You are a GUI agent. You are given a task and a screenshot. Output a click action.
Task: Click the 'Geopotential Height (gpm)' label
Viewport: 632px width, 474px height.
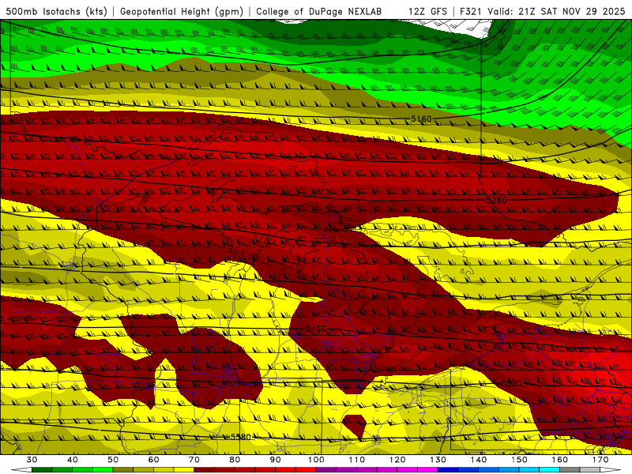(182, 11)
